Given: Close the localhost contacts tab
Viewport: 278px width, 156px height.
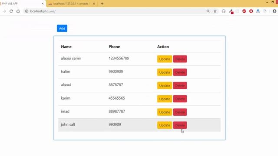Looking at the screenshot, I should pyautogui.click(x=94, y=3).
